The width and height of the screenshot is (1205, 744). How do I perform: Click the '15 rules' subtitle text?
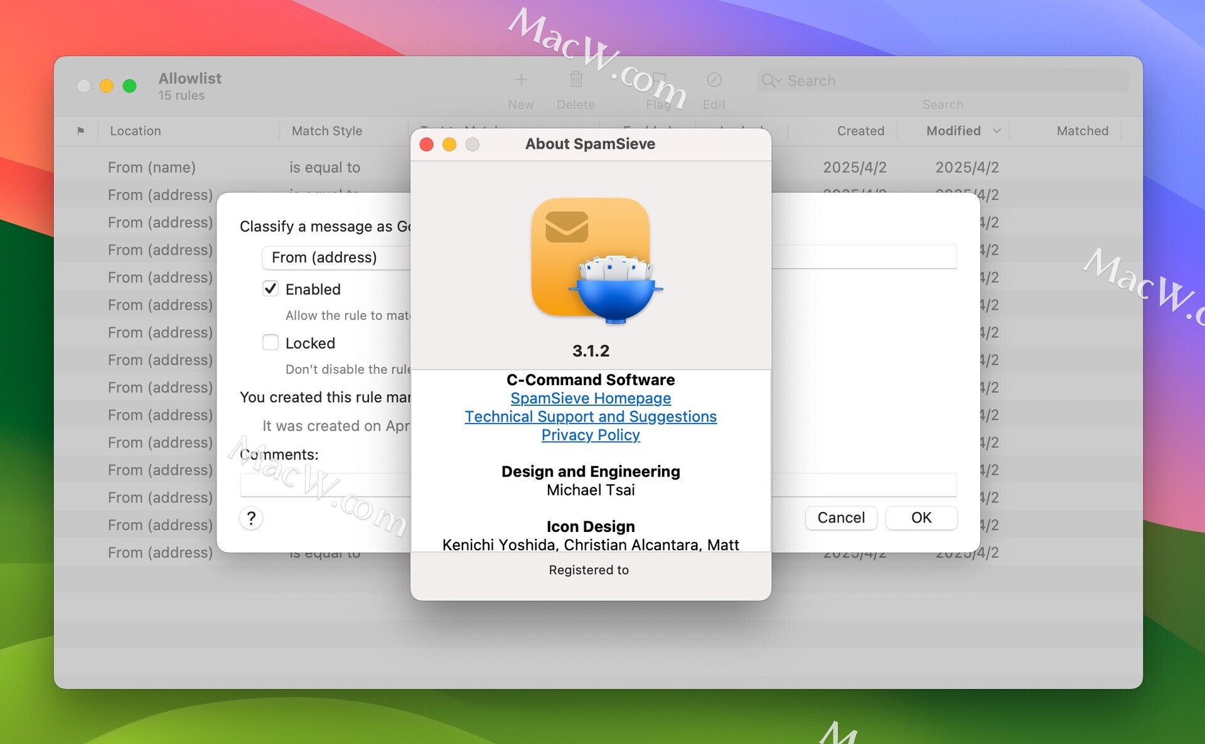[x=181, y=95]
